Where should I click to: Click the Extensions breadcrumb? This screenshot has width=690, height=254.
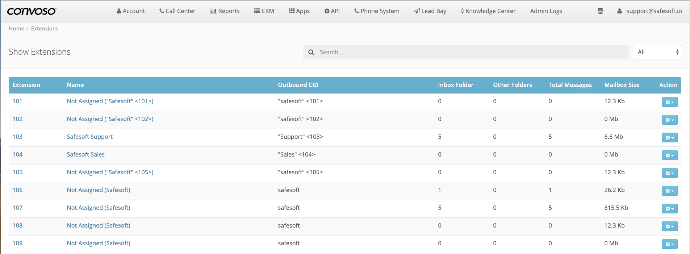click(45, 29)
